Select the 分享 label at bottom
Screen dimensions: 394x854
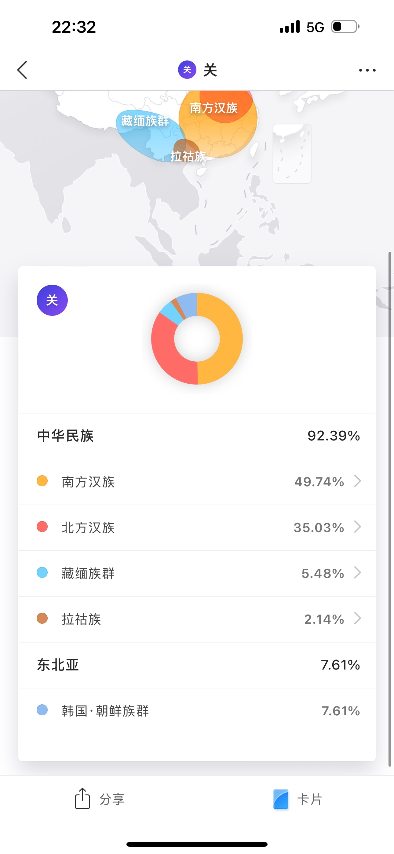[x=112, y=799]
